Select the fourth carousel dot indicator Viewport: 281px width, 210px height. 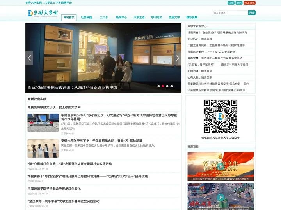(171, 86)
